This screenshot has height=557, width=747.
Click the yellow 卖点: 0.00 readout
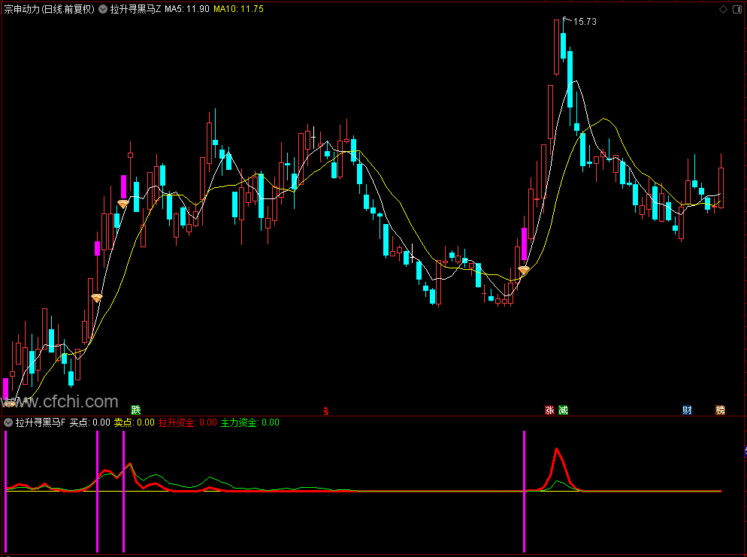(x=135, y=422)
